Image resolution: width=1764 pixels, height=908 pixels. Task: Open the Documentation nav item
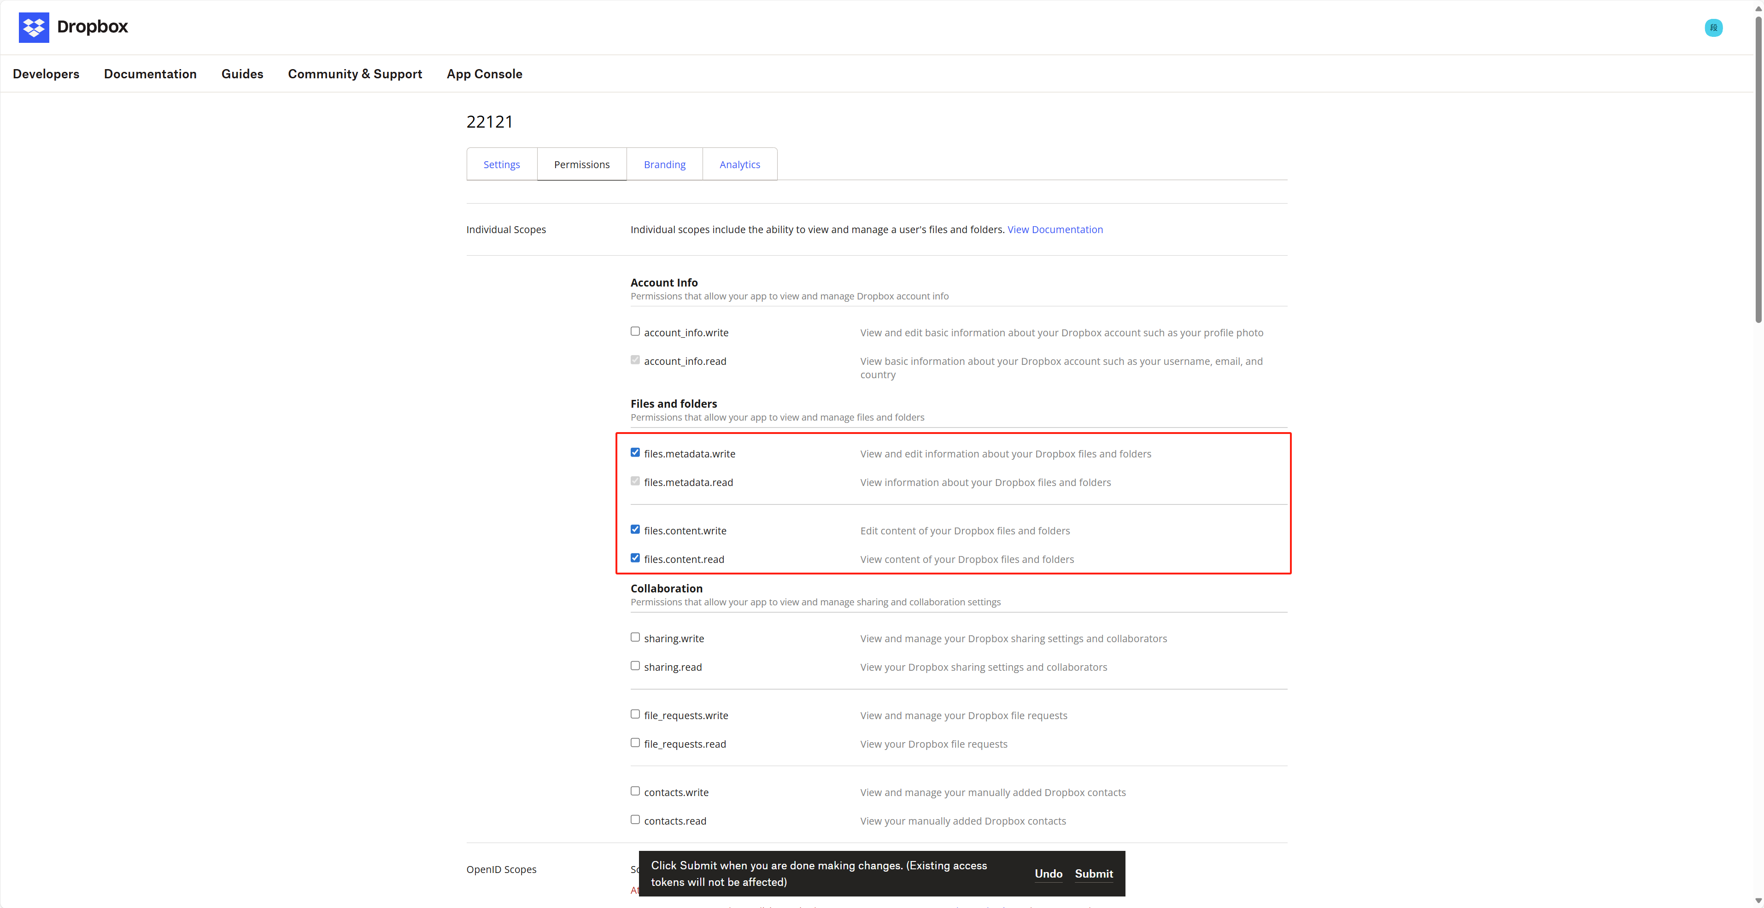pos(150,74)
